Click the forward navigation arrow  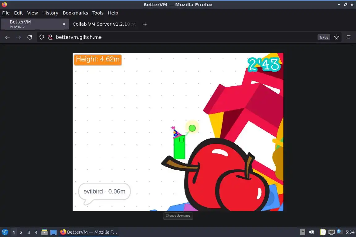point(19,37)
